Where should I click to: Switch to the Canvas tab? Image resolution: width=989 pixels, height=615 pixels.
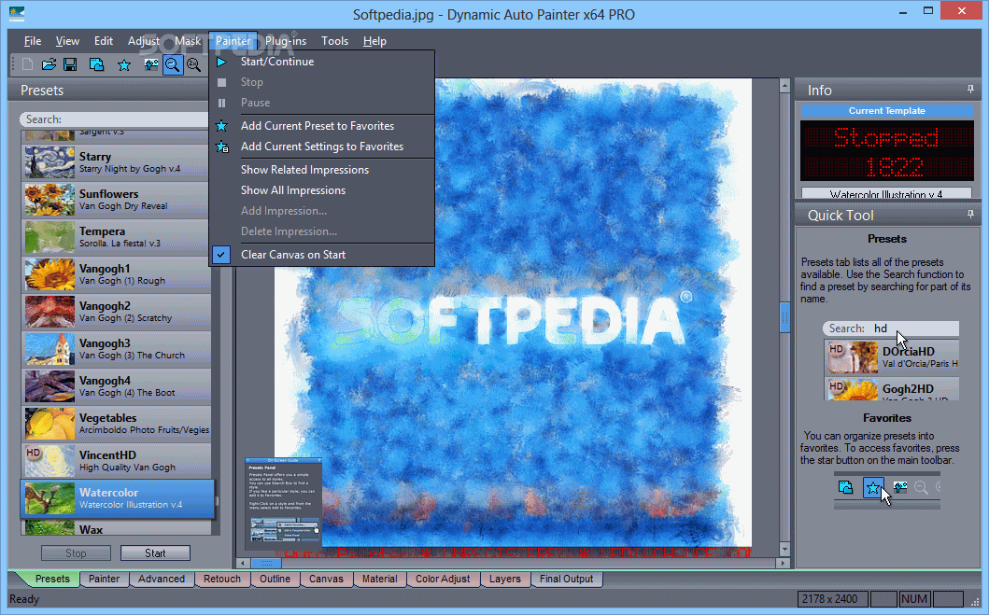(x=326, y=579)
